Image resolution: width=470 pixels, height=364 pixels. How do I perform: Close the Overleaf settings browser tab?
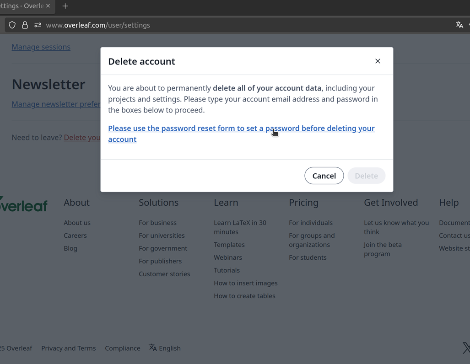click(x=48, y=6)
